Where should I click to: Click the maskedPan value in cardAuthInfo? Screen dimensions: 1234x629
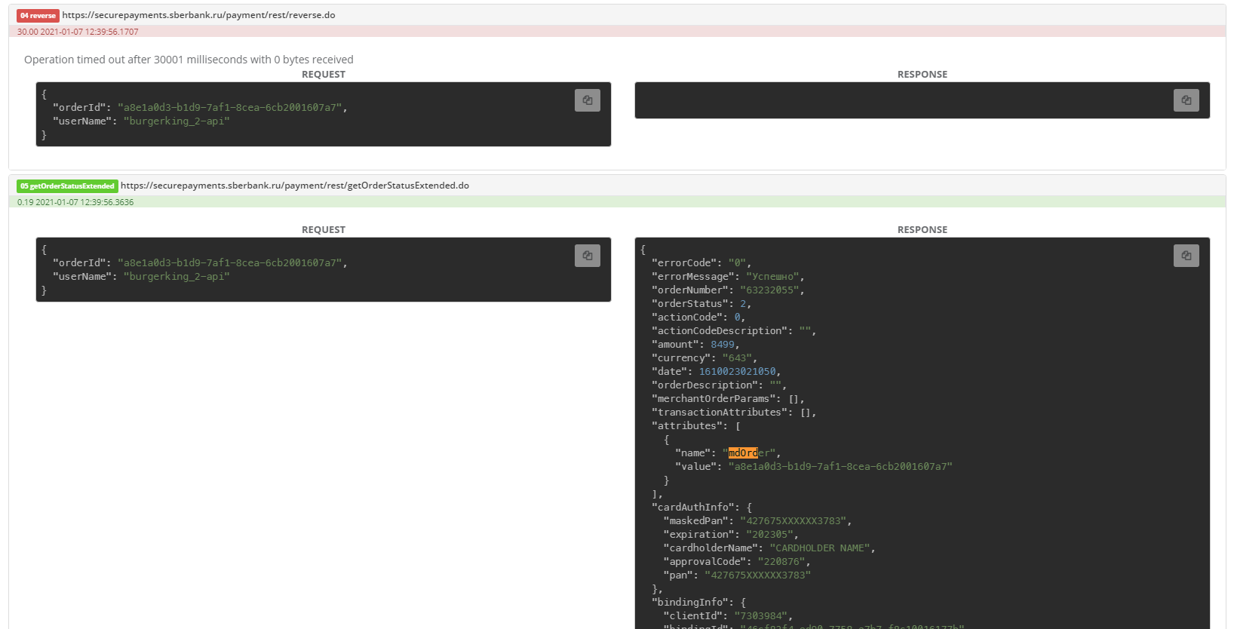pos(795,521)
